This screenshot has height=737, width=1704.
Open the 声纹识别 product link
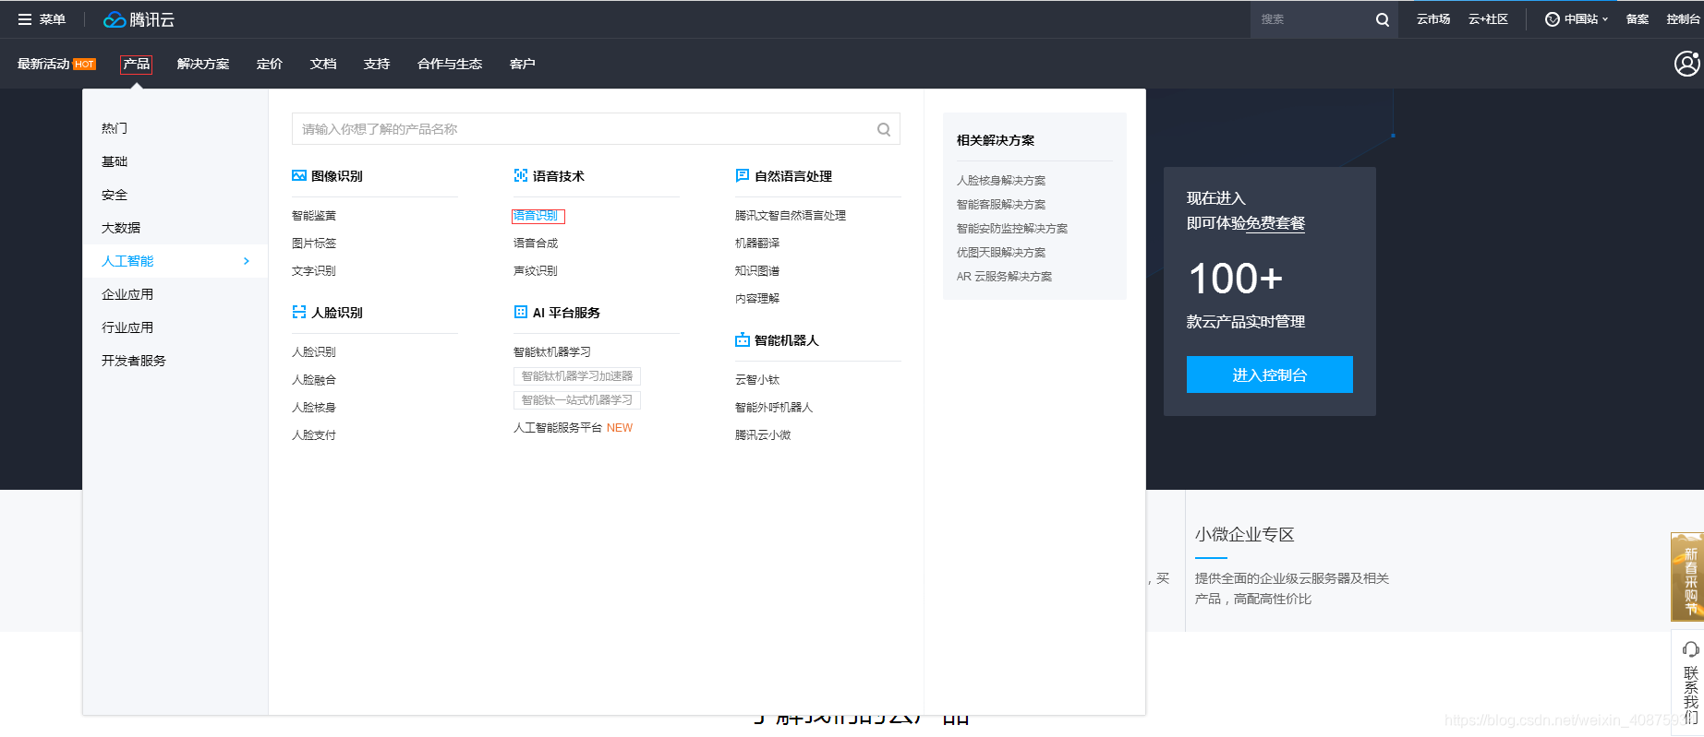[536, 270]
